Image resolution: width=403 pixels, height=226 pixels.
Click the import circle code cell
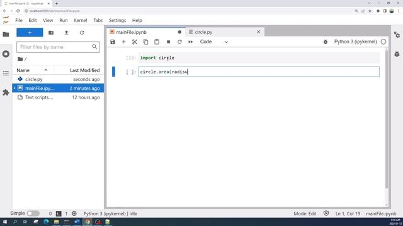tap(259, 58)
